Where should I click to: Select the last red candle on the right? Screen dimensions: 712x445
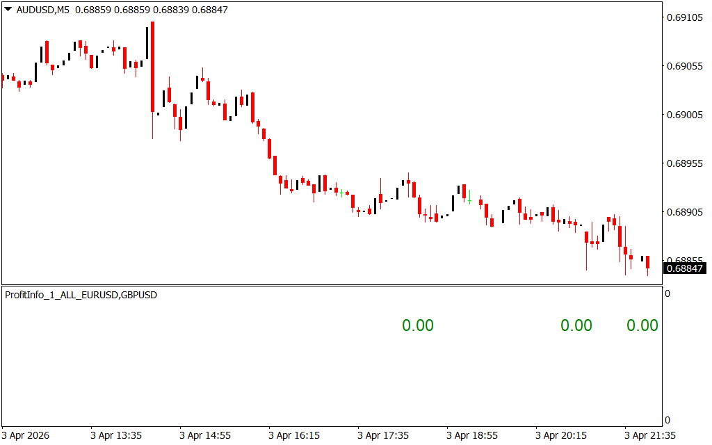[647, 262]
